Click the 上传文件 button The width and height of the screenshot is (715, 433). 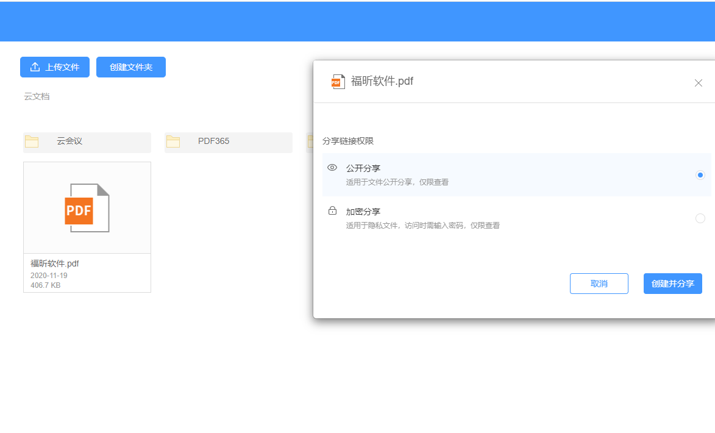coord(54,67)
